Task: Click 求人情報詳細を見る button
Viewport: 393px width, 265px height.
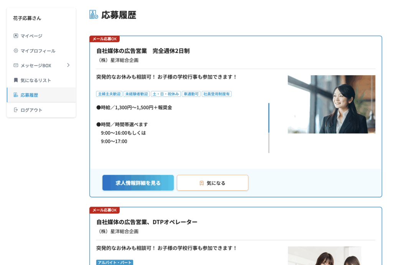Action: click(x=138, y=183)
